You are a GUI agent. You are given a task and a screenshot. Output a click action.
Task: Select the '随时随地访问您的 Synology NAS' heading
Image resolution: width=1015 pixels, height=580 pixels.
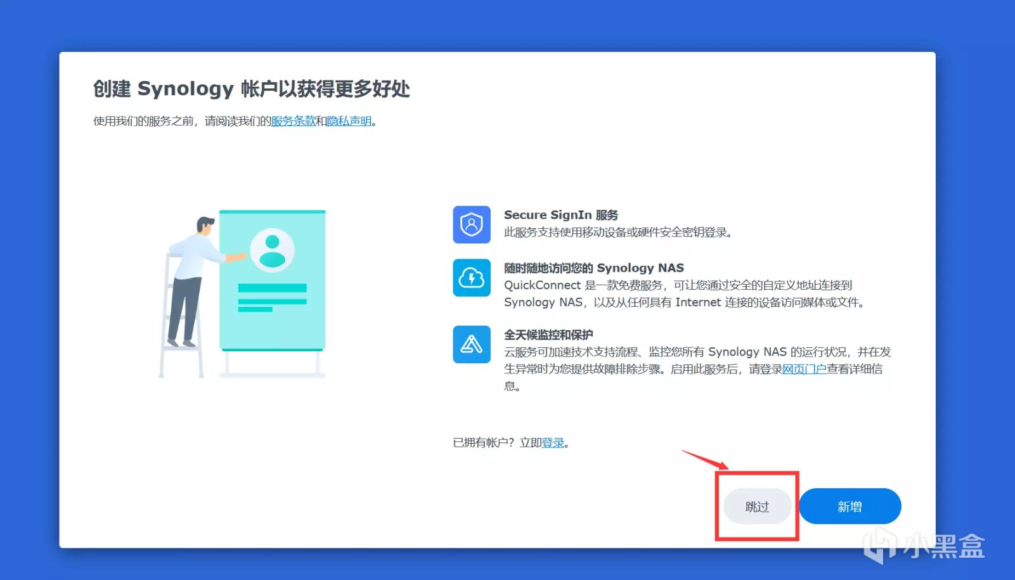[x=594, y=267]
